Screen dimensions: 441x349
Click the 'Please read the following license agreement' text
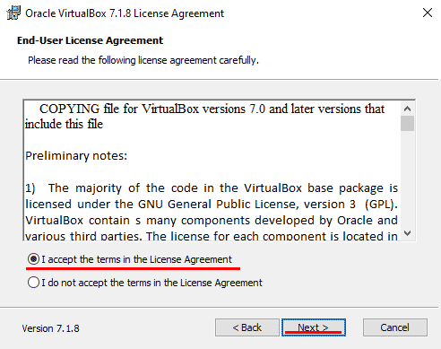143,60
